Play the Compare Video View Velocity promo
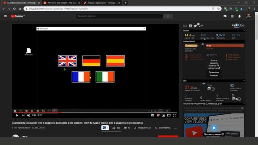Screen dimensions: 258x145 click(214, 128)
